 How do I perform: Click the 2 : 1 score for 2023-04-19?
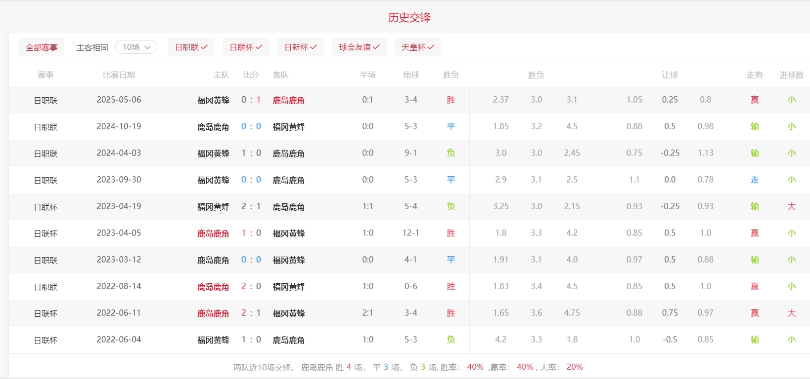(x=251, y=206)
